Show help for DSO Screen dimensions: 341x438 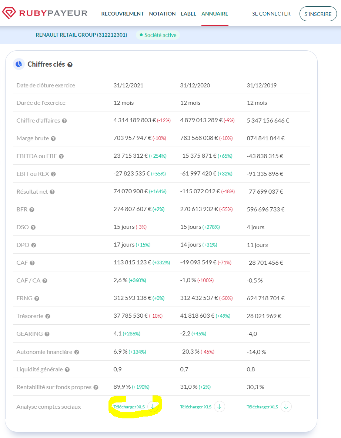(33, 227)
